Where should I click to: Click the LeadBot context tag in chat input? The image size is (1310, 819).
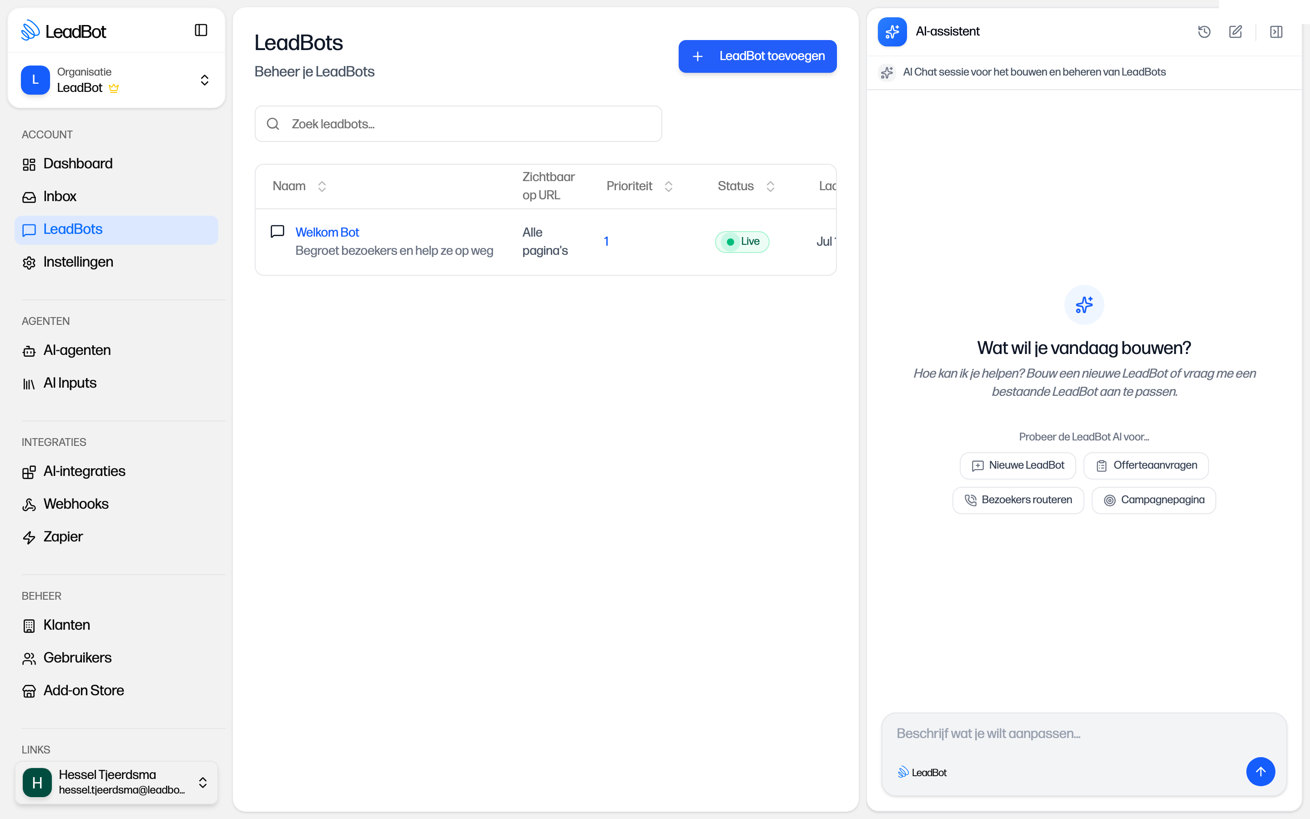point(922,773)
